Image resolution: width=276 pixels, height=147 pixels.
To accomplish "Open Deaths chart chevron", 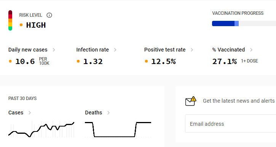I will (x=108, y=113).
